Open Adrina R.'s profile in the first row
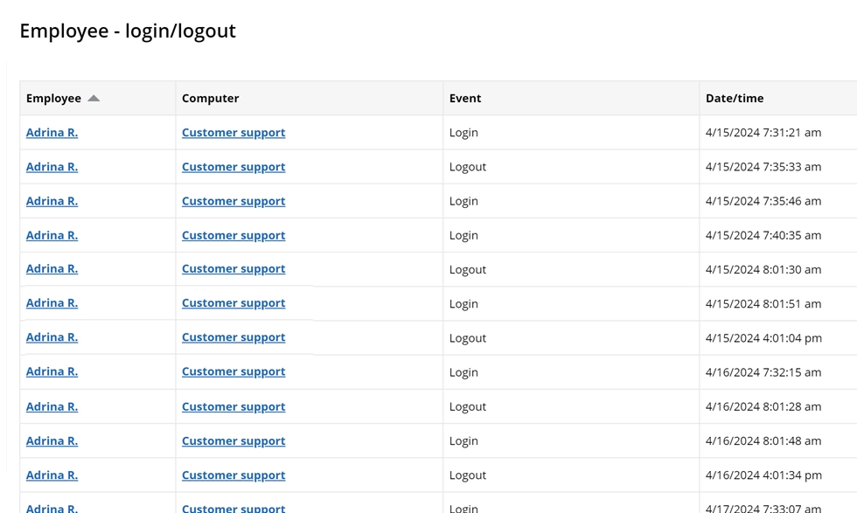 point(51,132)
